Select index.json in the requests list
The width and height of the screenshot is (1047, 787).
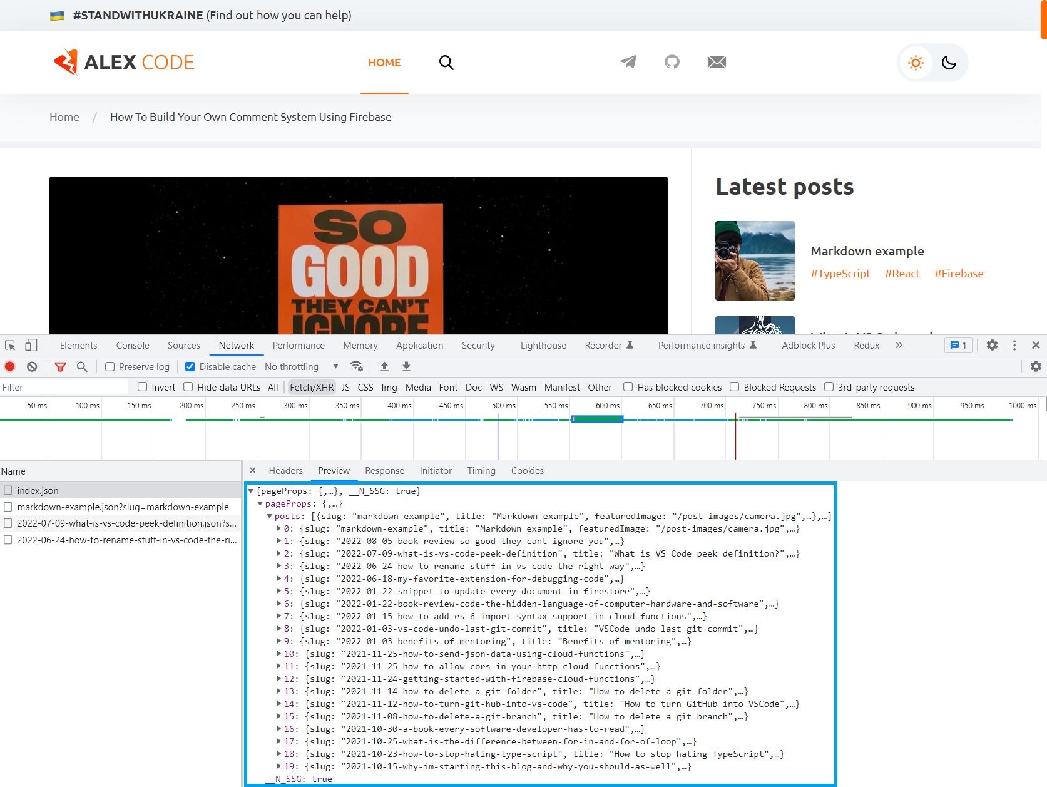(x=38, y=490)
